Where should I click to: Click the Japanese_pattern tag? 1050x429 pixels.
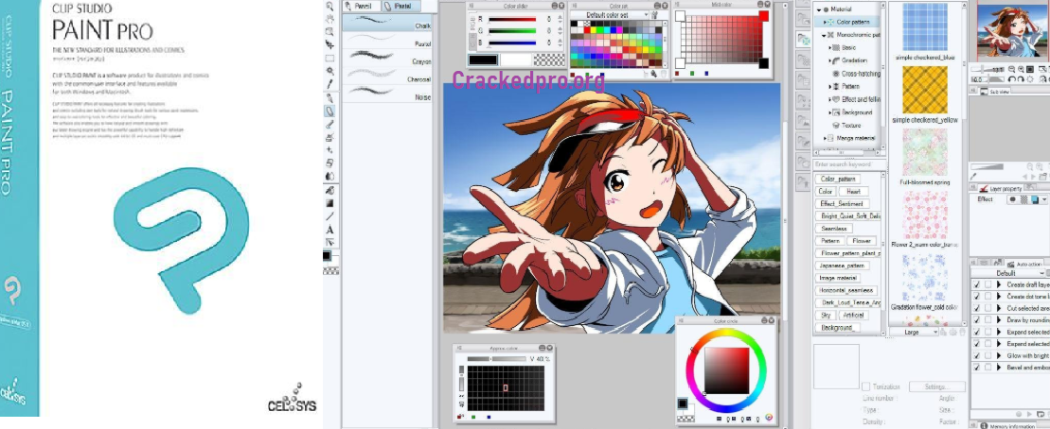tap(843, 266)
